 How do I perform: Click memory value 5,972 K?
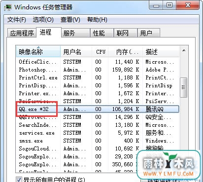click(129, 133)
